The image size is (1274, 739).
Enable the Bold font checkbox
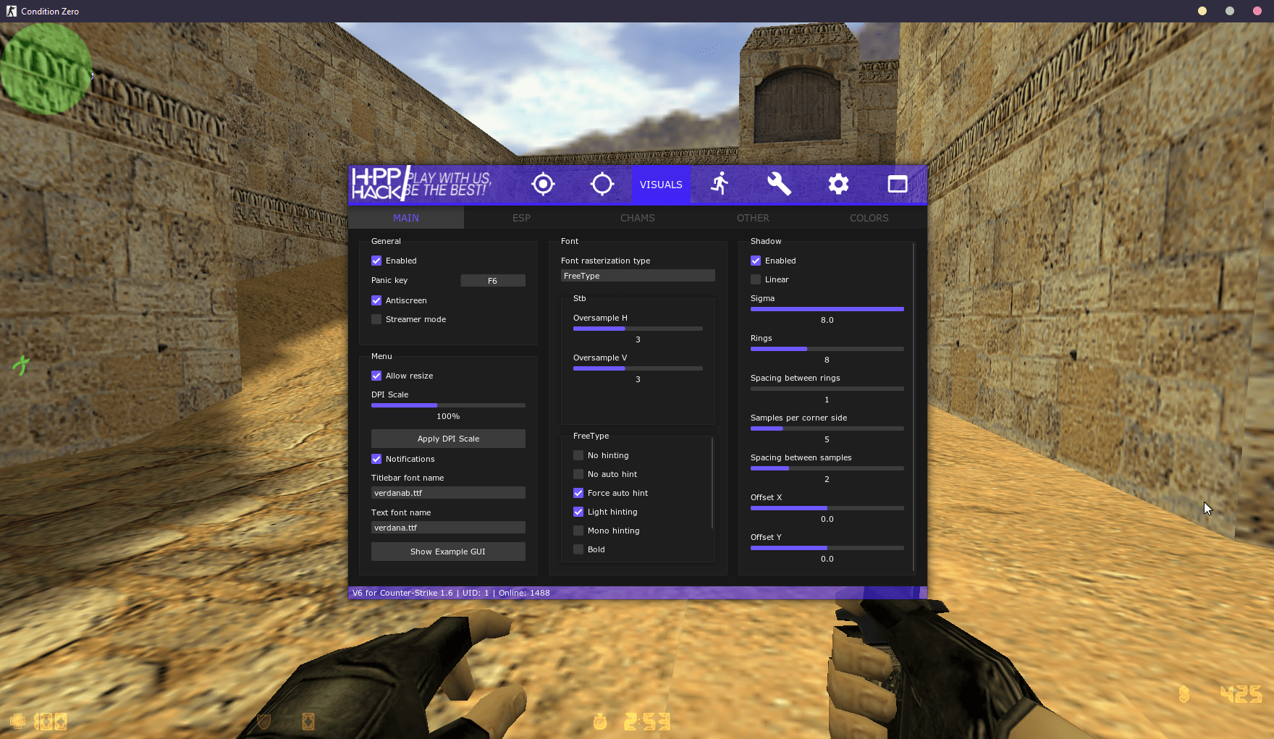pyautogui.click(x=578, y=549)
